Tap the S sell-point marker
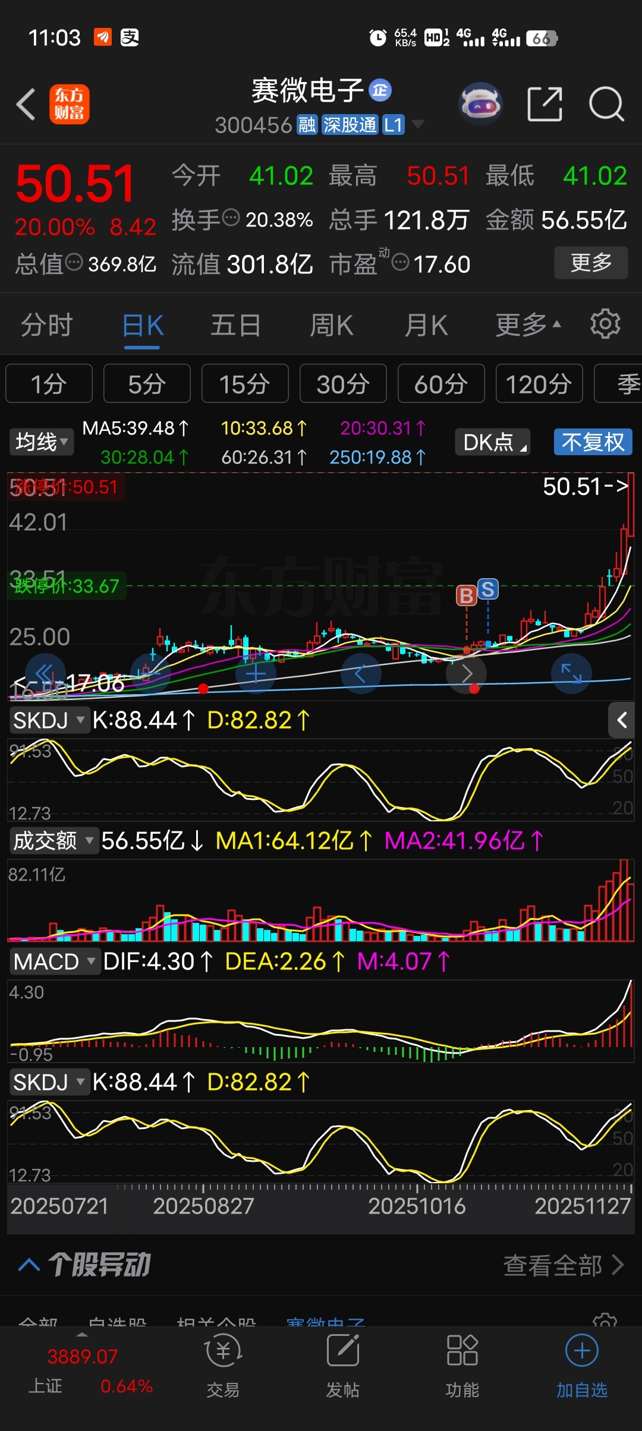Image resolution: width=642 pixels, height=1431 pixels. coord(488,589)
